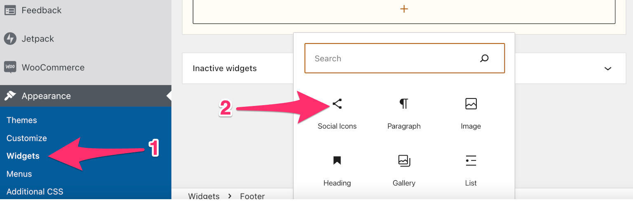This screenshot has width=633, height=216.
Task: Open Themes under Appearance
Action: click(x=22, y=120)
